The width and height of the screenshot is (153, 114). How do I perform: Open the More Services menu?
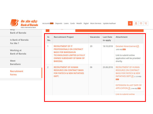[x=96, y=23]
